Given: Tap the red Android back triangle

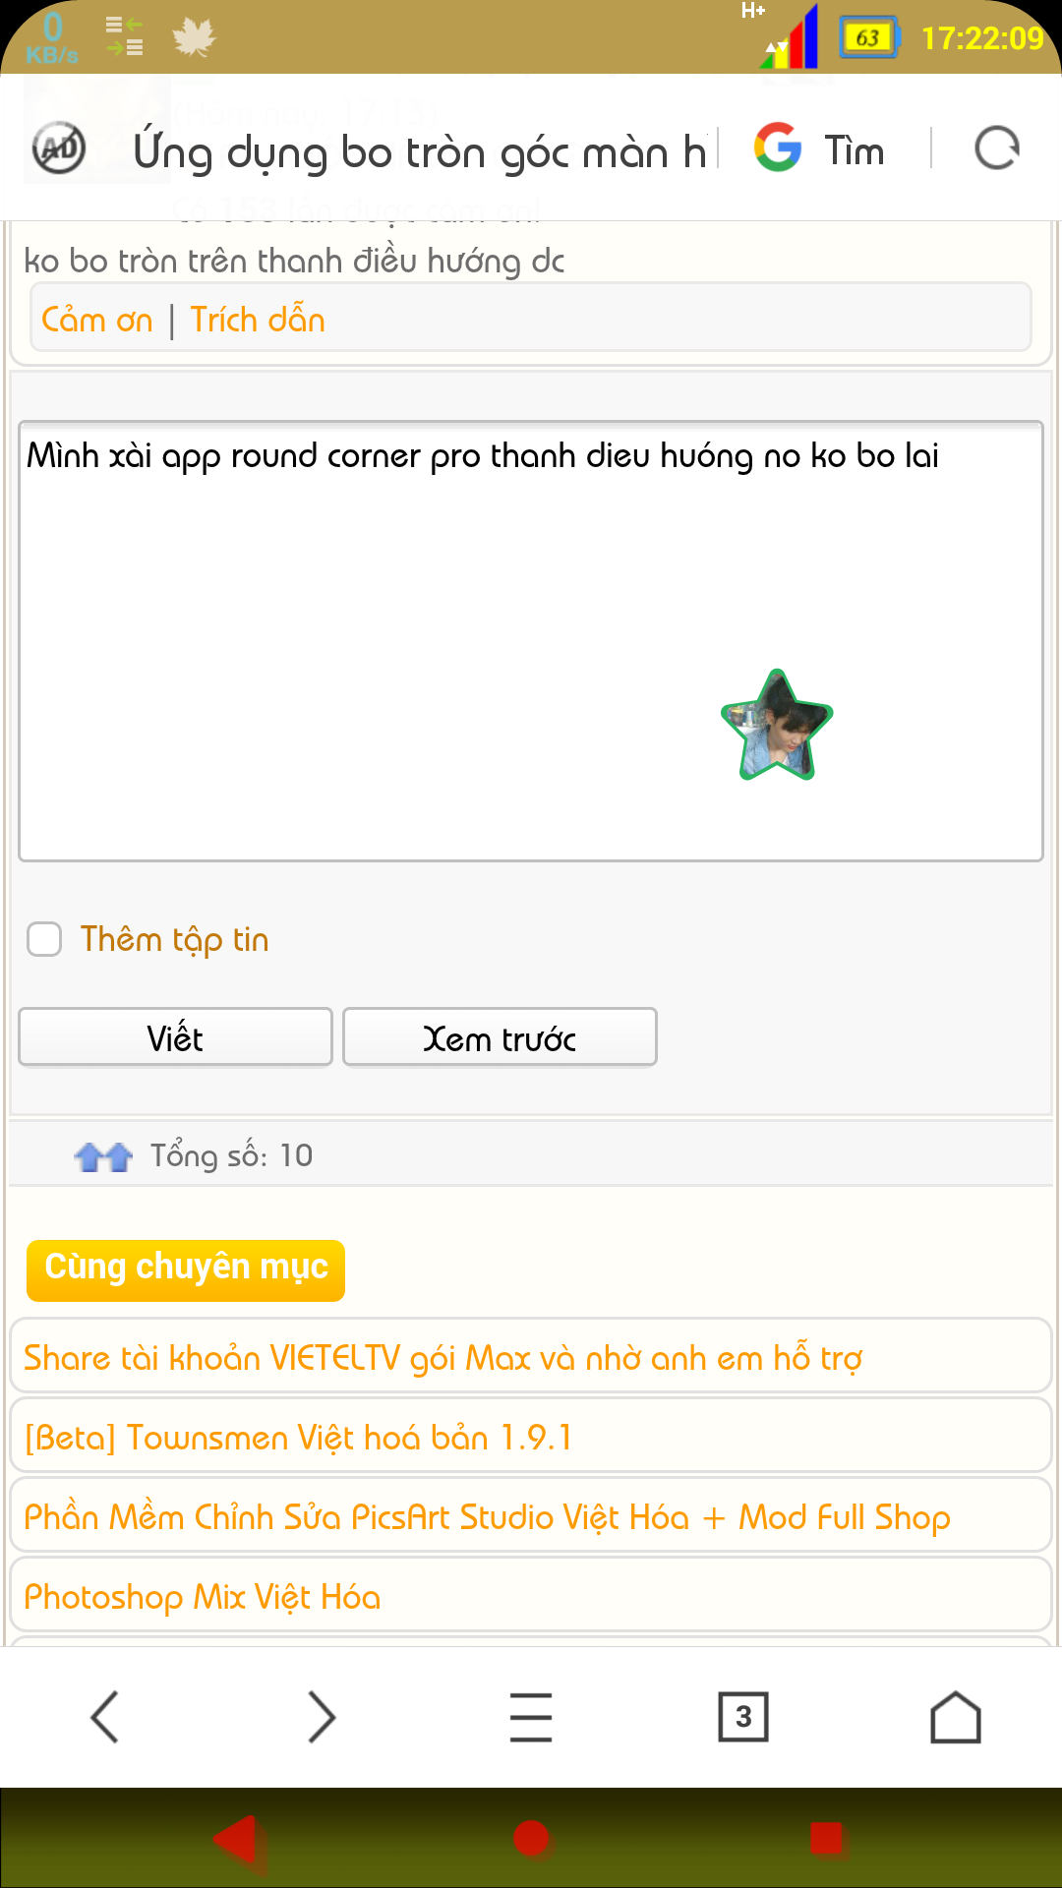Looking at the screenshot, I should click(x=238, y=1838).
